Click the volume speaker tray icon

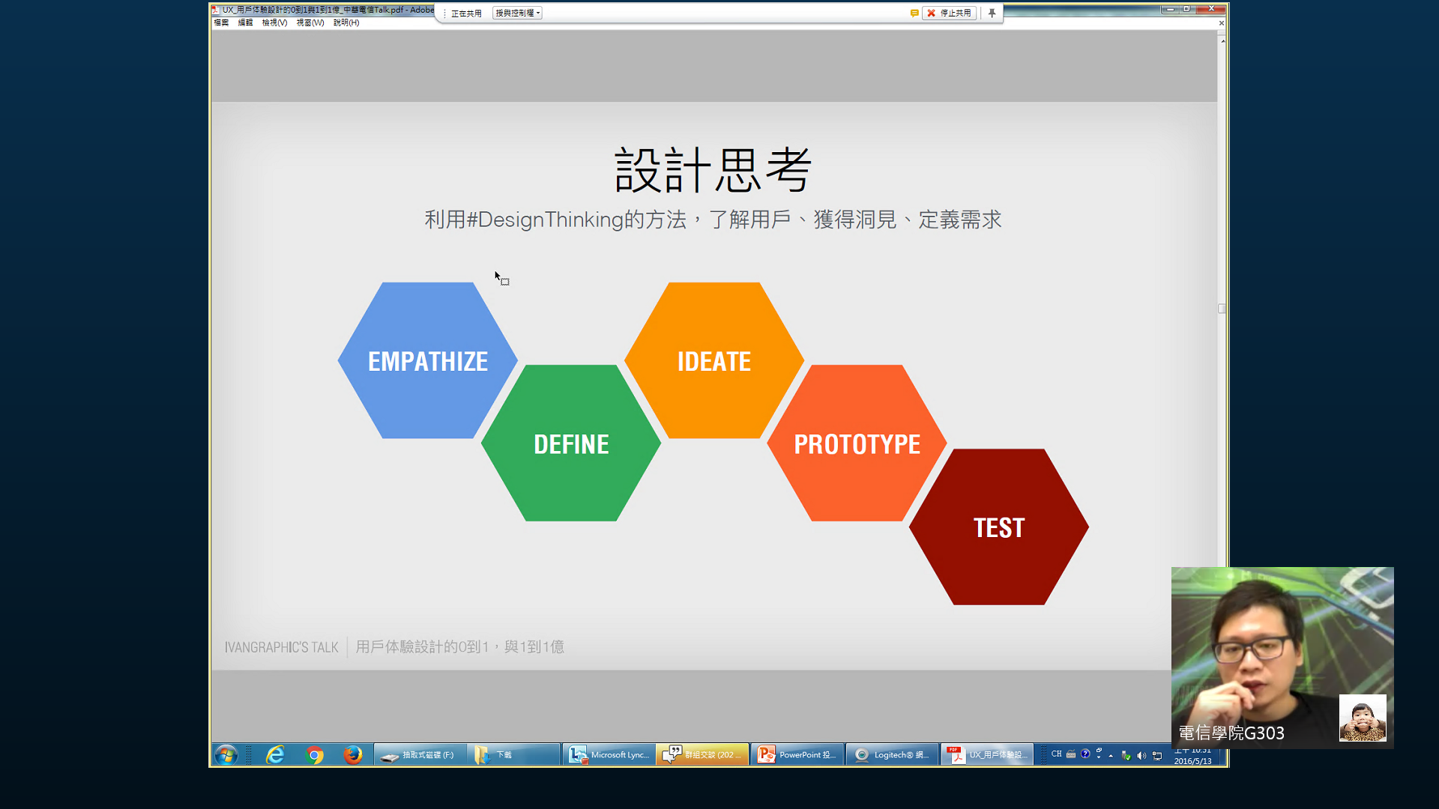tap(1141, 755)
